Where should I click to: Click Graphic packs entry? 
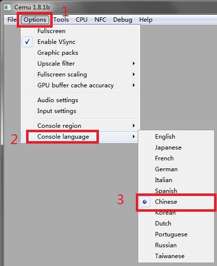(x=80, y=53)
